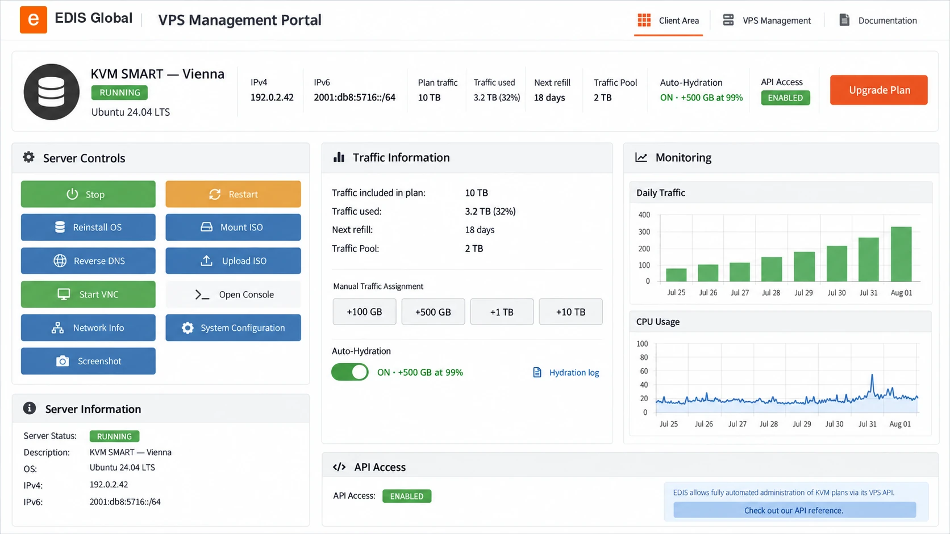Click the header IPv4 address 192.0.2.42
The image size is (950, 534).
[272, 97]
